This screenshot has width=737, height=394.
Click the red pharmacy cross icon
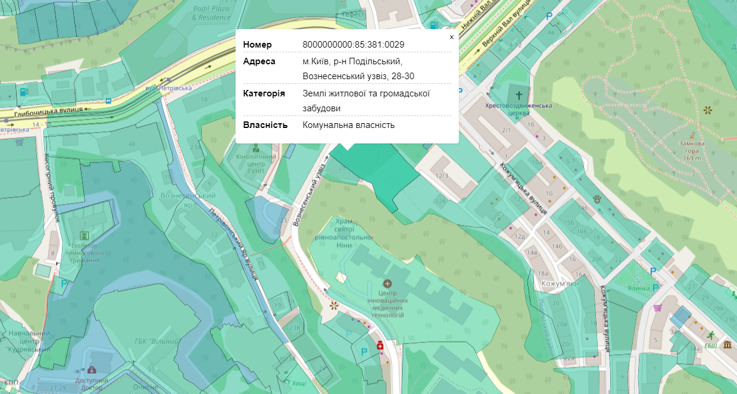(x=379, y=346)
